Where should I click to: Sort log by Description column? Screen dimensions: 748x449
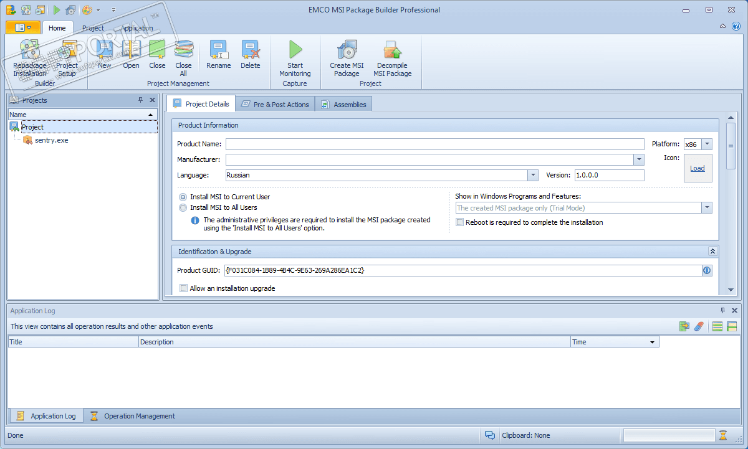355,342
